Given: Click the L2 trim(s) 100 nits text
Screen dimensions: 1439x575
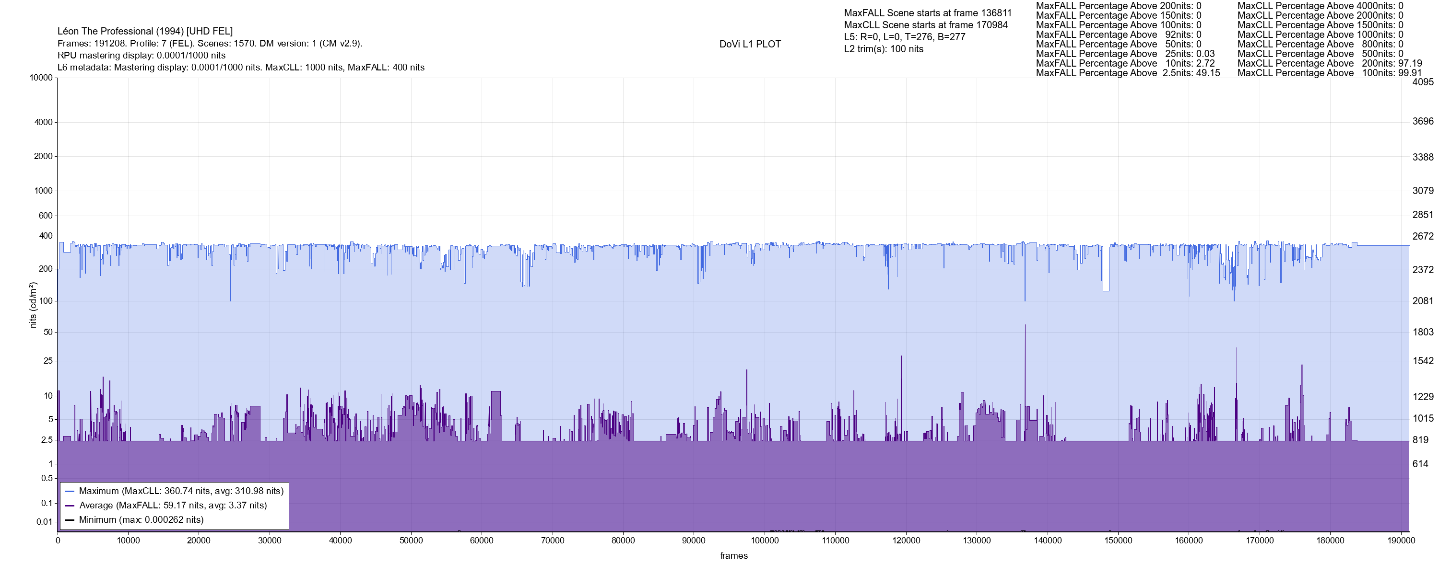Looking at the screenshot, I should [x=883, y=49].
